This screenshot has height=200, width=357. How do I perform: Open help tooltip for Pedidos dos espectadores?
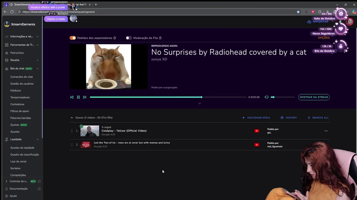pos(115,38)
